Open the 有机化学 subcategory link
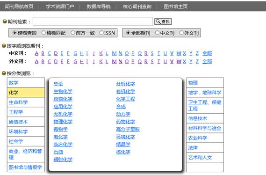 coord(126,92)
